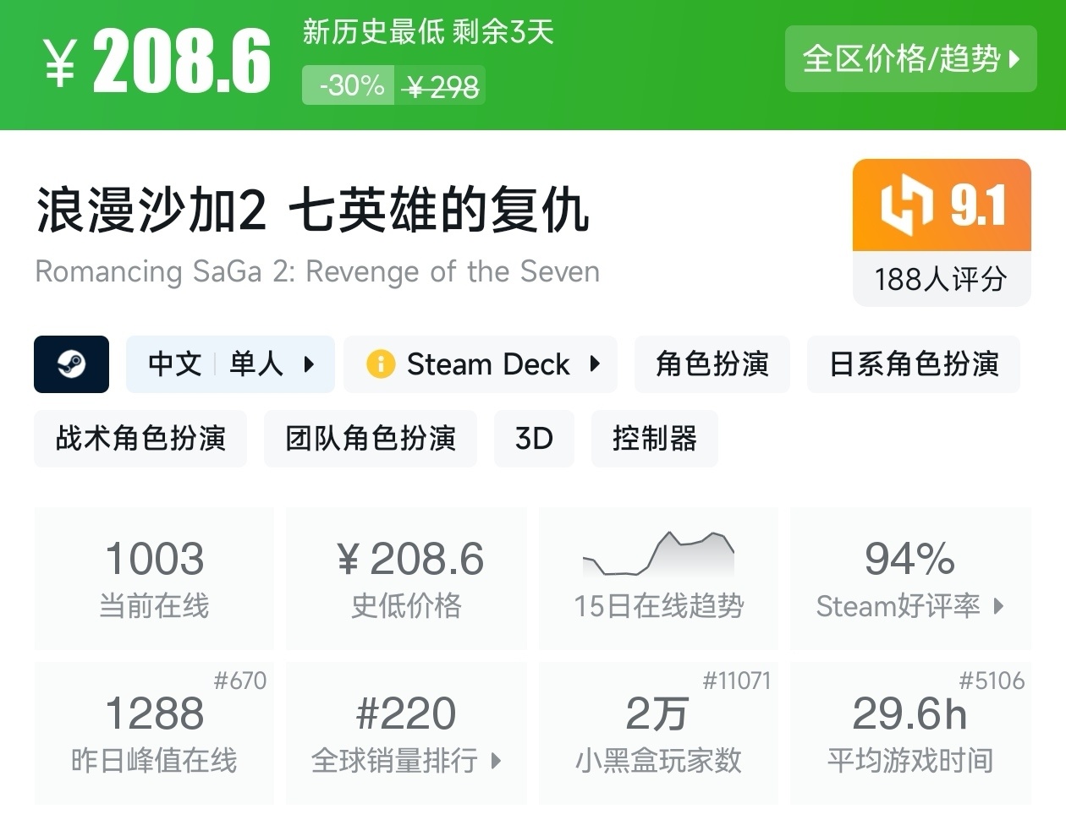This screenshot has height=820, width=1066.
Task: Click the Steam Deck warning icon
Action: pyautogui.click(x=381, y=364)
